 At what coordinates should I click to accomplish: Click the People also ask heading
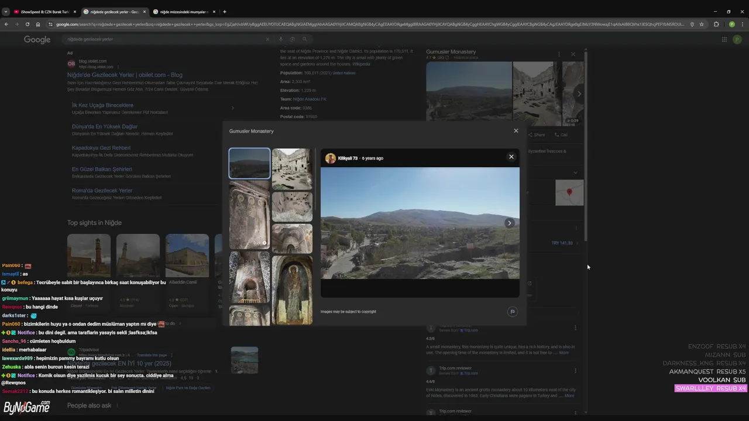89,405
